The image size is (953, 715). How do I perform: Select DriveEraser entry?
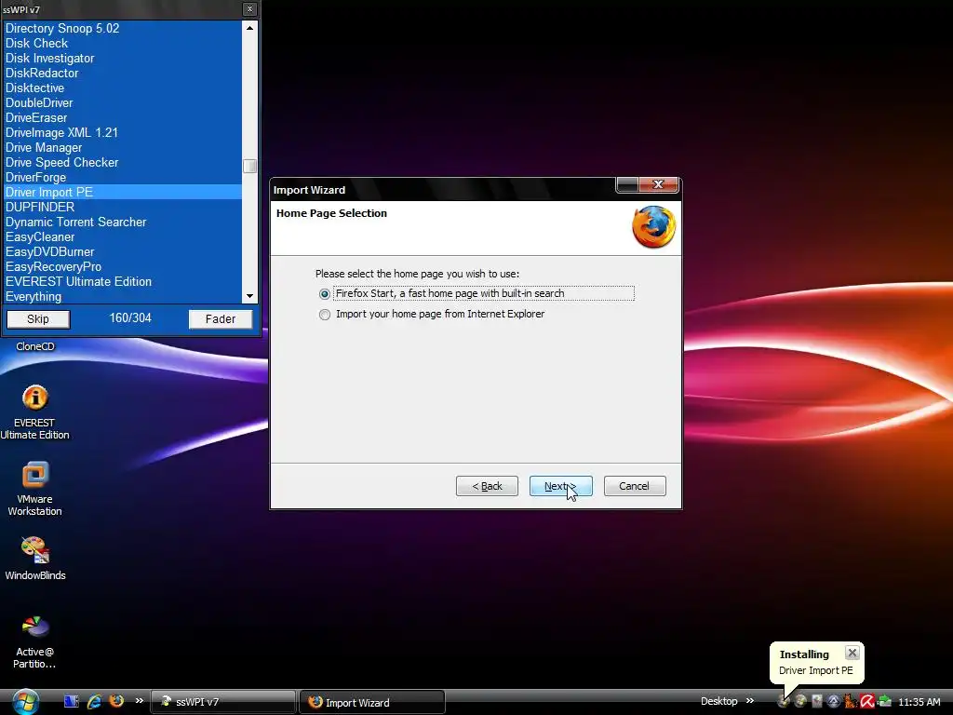point(122,117)
